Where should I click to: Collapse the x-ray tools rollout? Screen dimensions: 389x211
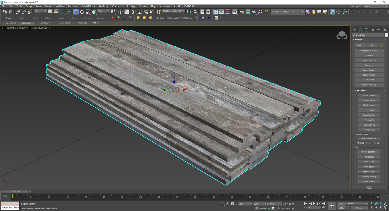[x=360, y=90]
